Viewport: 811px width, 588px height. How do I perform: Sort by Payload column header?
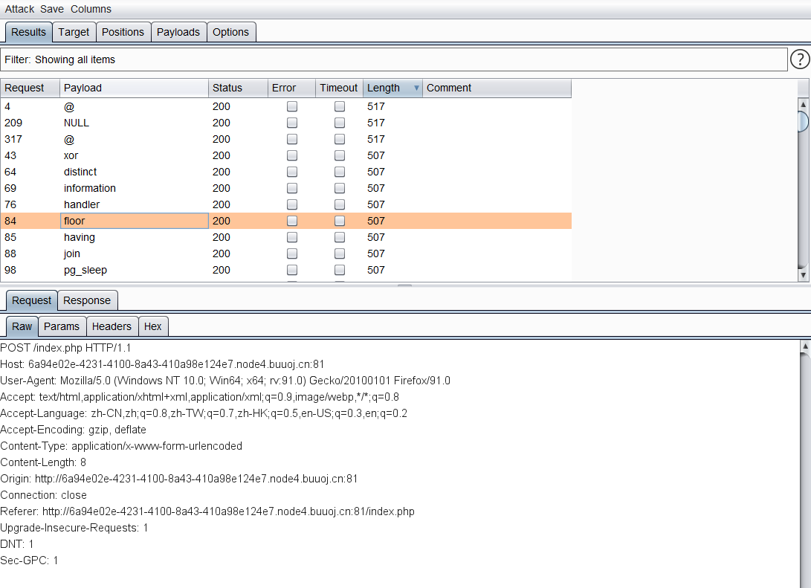pos(134,88)
